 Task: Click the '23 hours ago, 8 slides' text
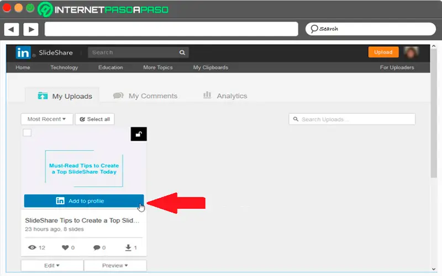pos(54,229)
